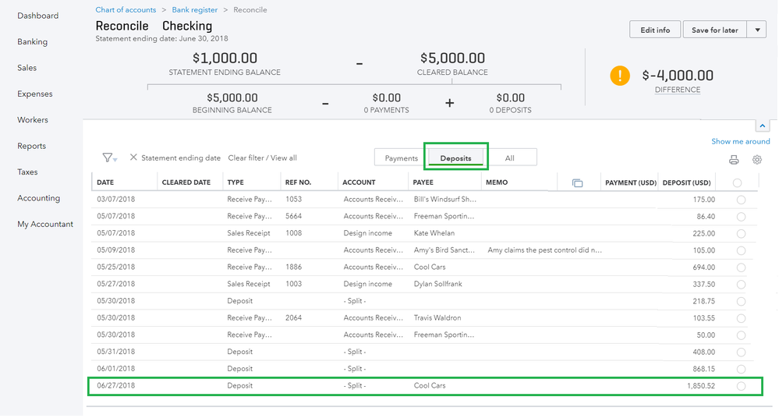
Task: Open Save for later dropdown arrow
Action: [756, 30]
